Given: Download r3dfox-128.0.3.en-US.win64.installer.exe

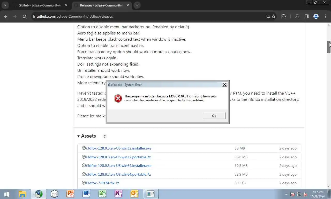Looking at the screenshot, I should pos(118,166).
